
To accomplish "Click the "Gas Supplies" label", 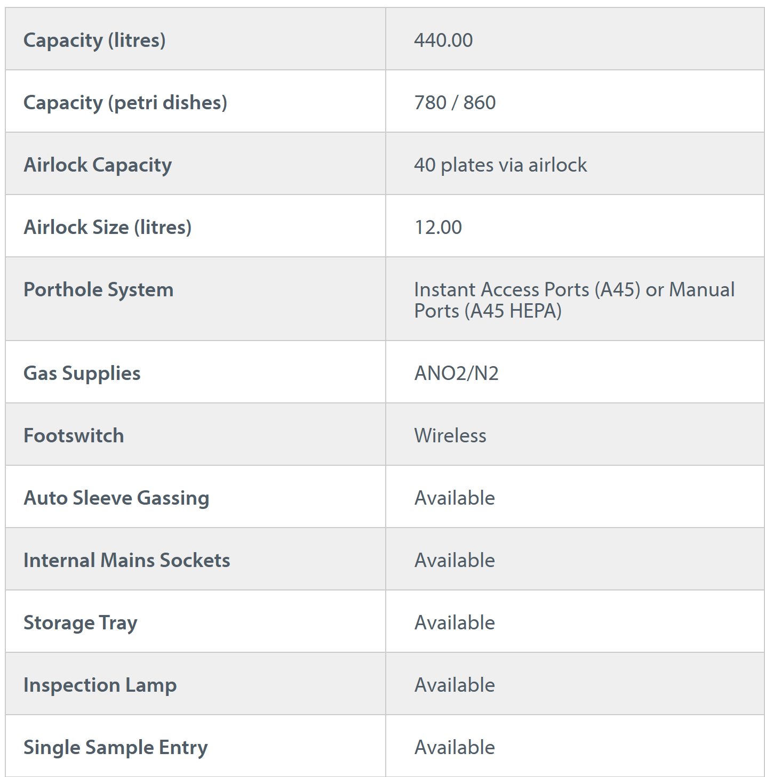I will click(82, 373).
